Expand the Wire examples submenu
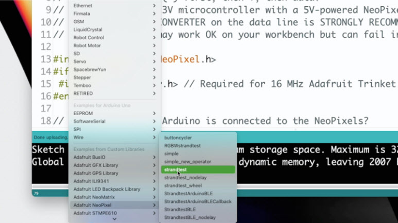The height and width of the screenshot is (223, 398). [x=114, y=137]
